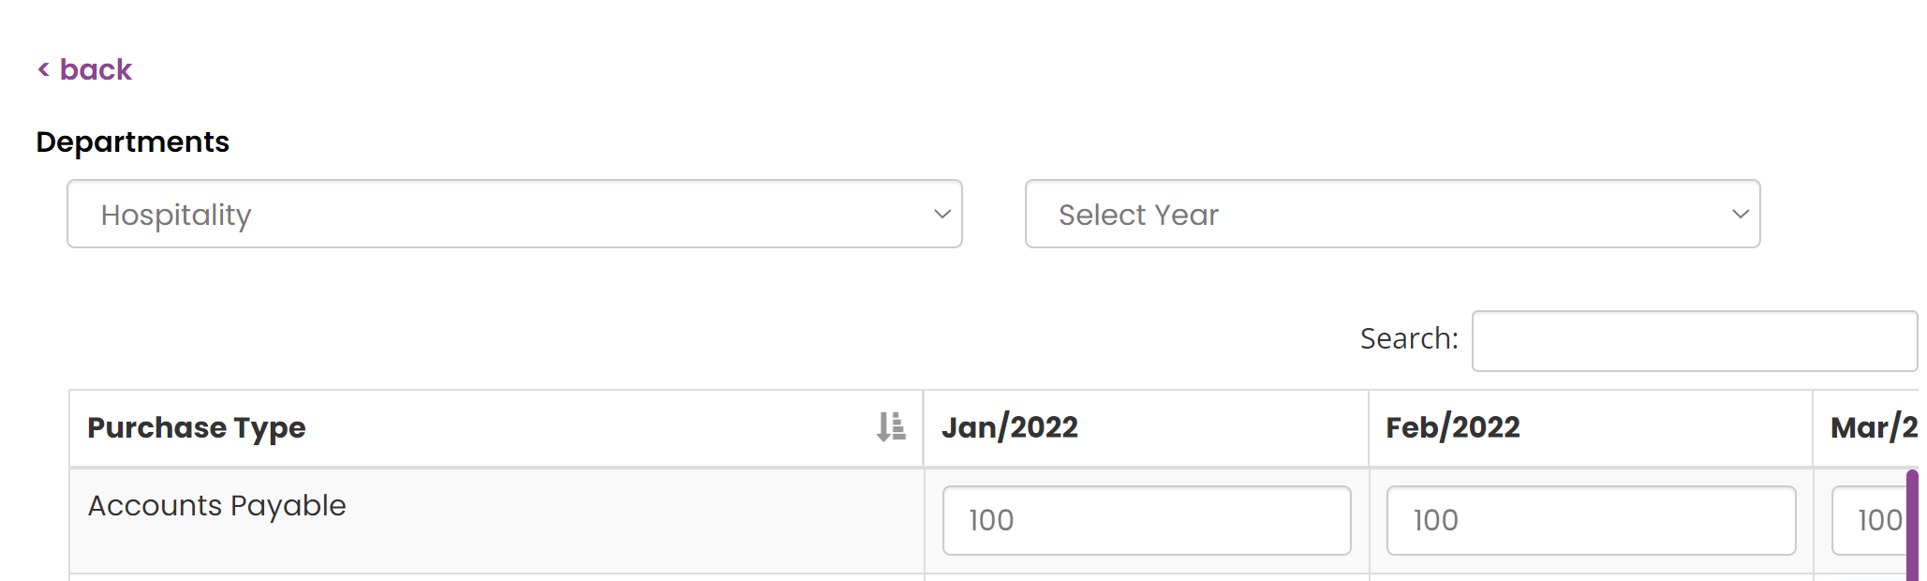1927x581 pixels.
Task: Click the Search label text
Action: (x=1409, y=338)
